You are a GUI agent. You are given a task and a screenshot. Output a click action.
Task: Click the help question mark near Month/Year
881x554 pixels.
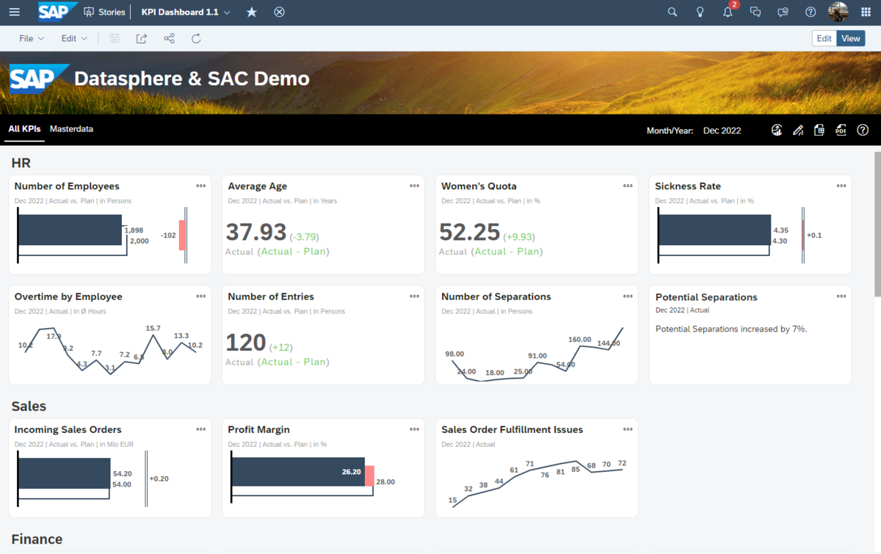(x=863, y=130)
